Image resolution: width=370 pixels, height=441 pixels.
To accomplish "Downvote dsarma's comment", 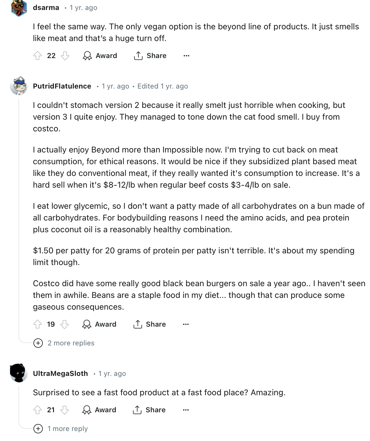I will coord(65,56).
